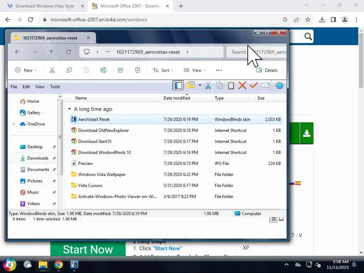Click the Explorer search box
The image size is (364, 273).
coord(257,52)
